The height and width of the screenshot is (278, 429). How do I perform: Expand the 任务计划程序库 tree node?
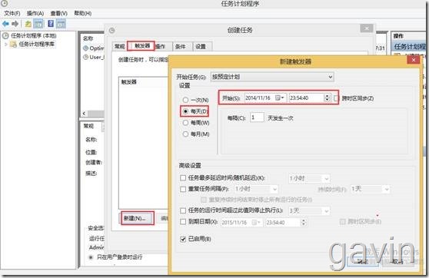coord(5,44)
